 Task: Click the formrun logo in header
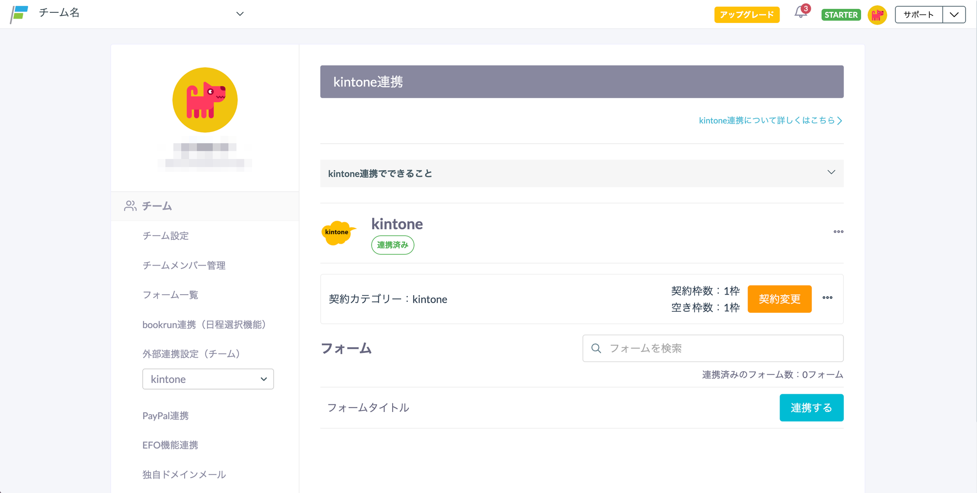click(x=20, y=14)
